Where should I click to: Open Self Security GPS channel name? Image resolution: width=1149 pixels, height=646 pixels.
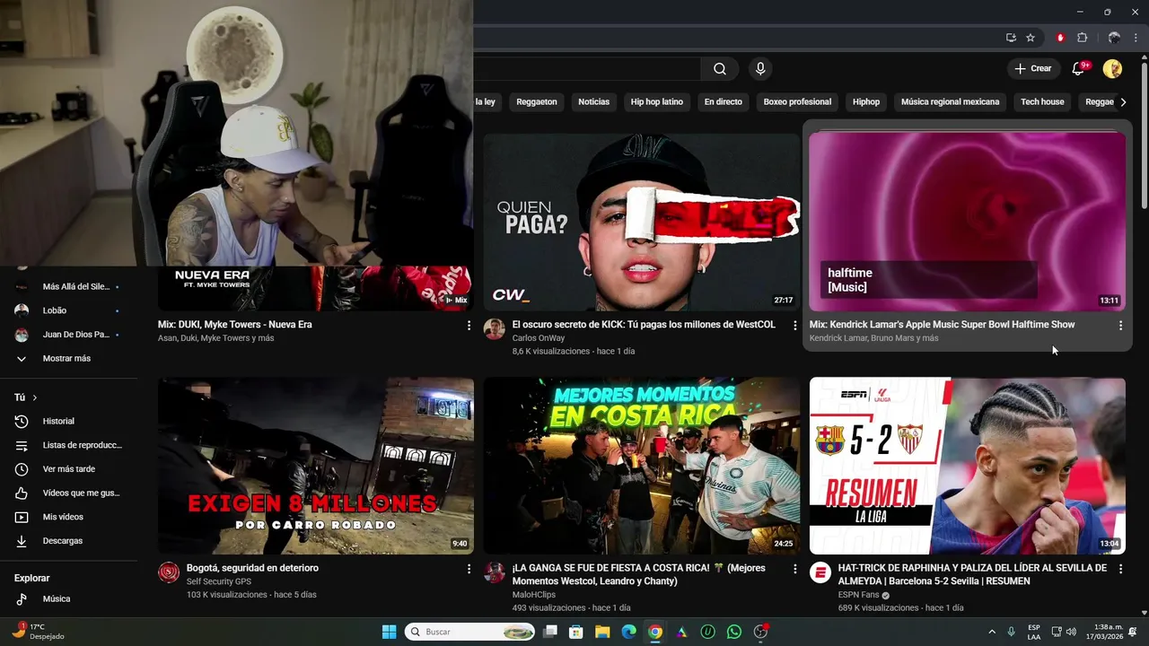[219, 581]
